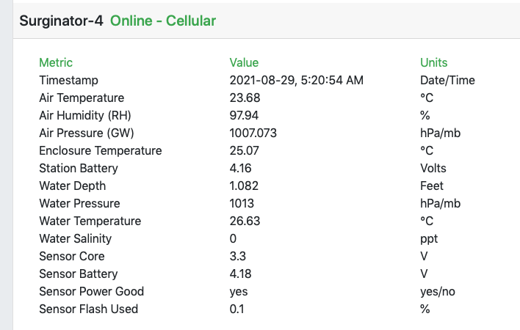The width and height of the screenshot is (520, 330).
Task: Click the Online - Cellular status text
Action: [163, 21]
